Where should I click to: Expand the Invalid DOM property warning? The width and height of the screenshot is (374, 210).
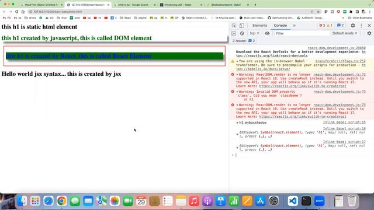tap(237, 92)
